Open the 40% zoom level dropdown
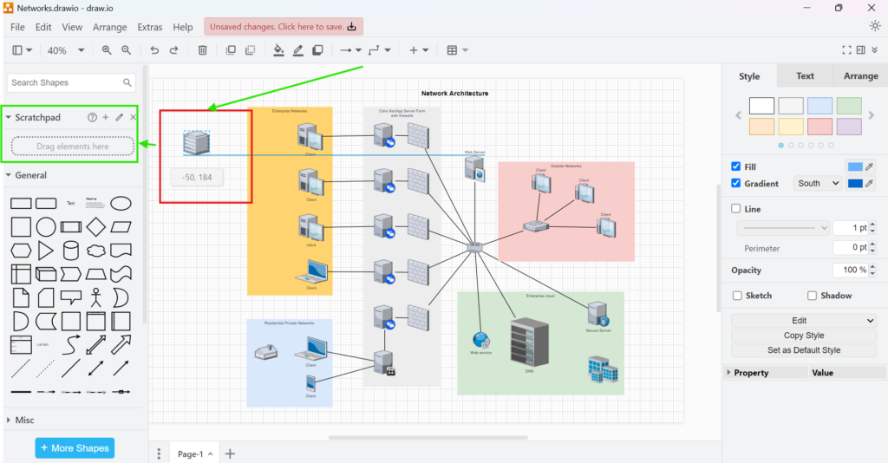The height and width of the screenshot is (463, 888). [x=65, y=50]
